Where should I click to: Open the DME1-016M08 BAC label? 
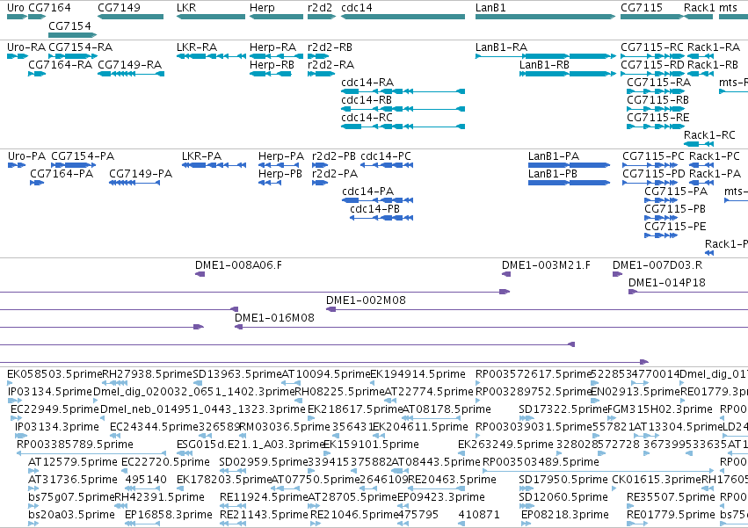pyautogui.click(x=274, y=318)
